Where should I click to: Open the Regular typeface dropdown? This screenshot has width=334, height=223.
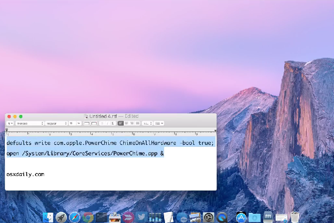click(x=55, y=124)
